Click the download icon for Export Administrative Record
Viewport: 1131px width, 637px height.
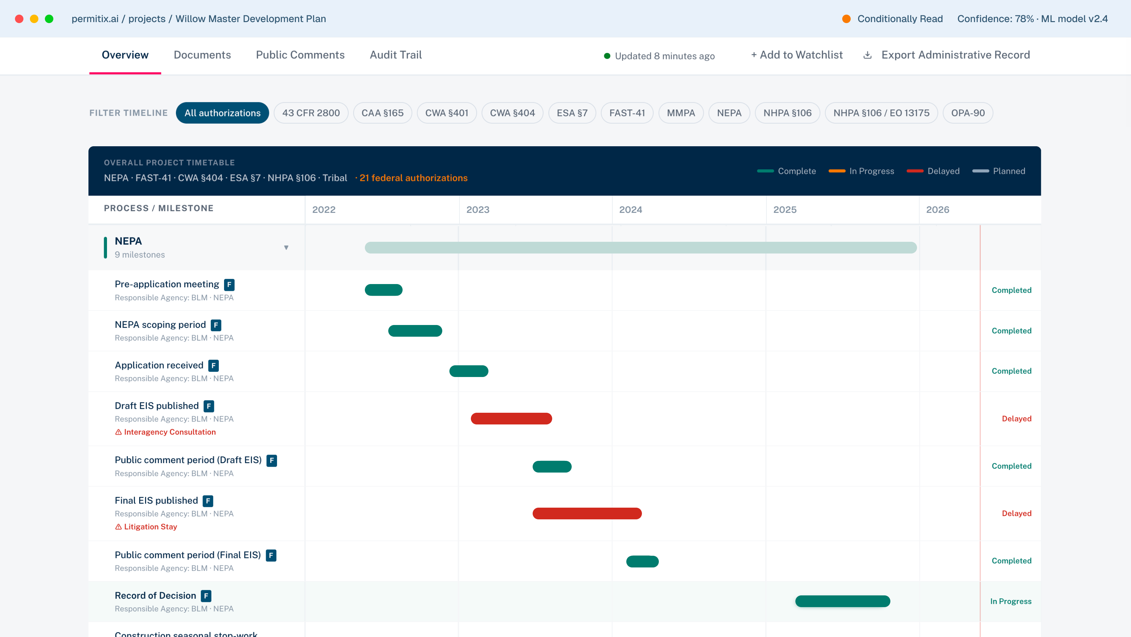pos(867,55)
